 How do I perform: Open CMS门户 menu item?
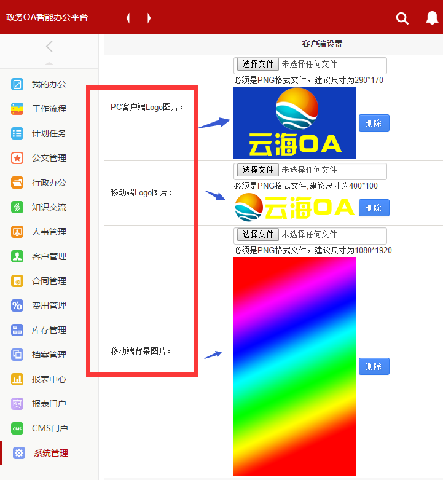[49, 428]
